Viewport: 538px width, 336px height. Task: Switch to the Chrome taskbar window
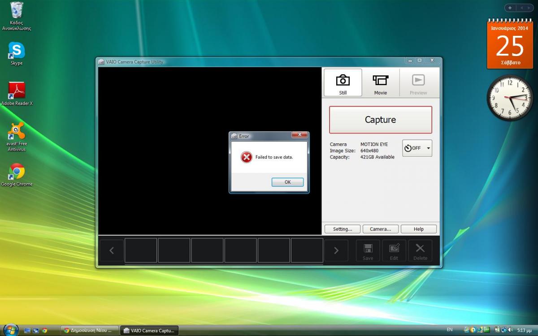(90, 331)
